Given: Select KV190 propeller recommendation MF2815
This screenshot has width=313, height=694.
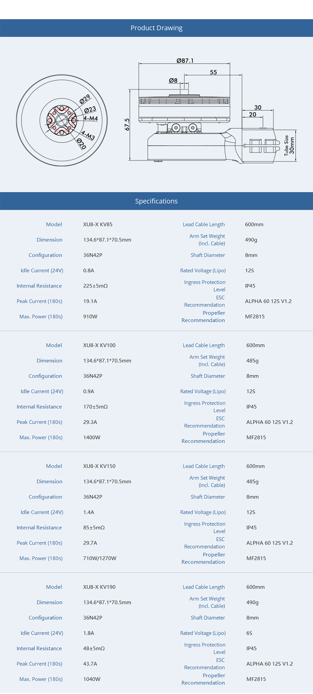Looking at the screenshot, I should 256,679.
